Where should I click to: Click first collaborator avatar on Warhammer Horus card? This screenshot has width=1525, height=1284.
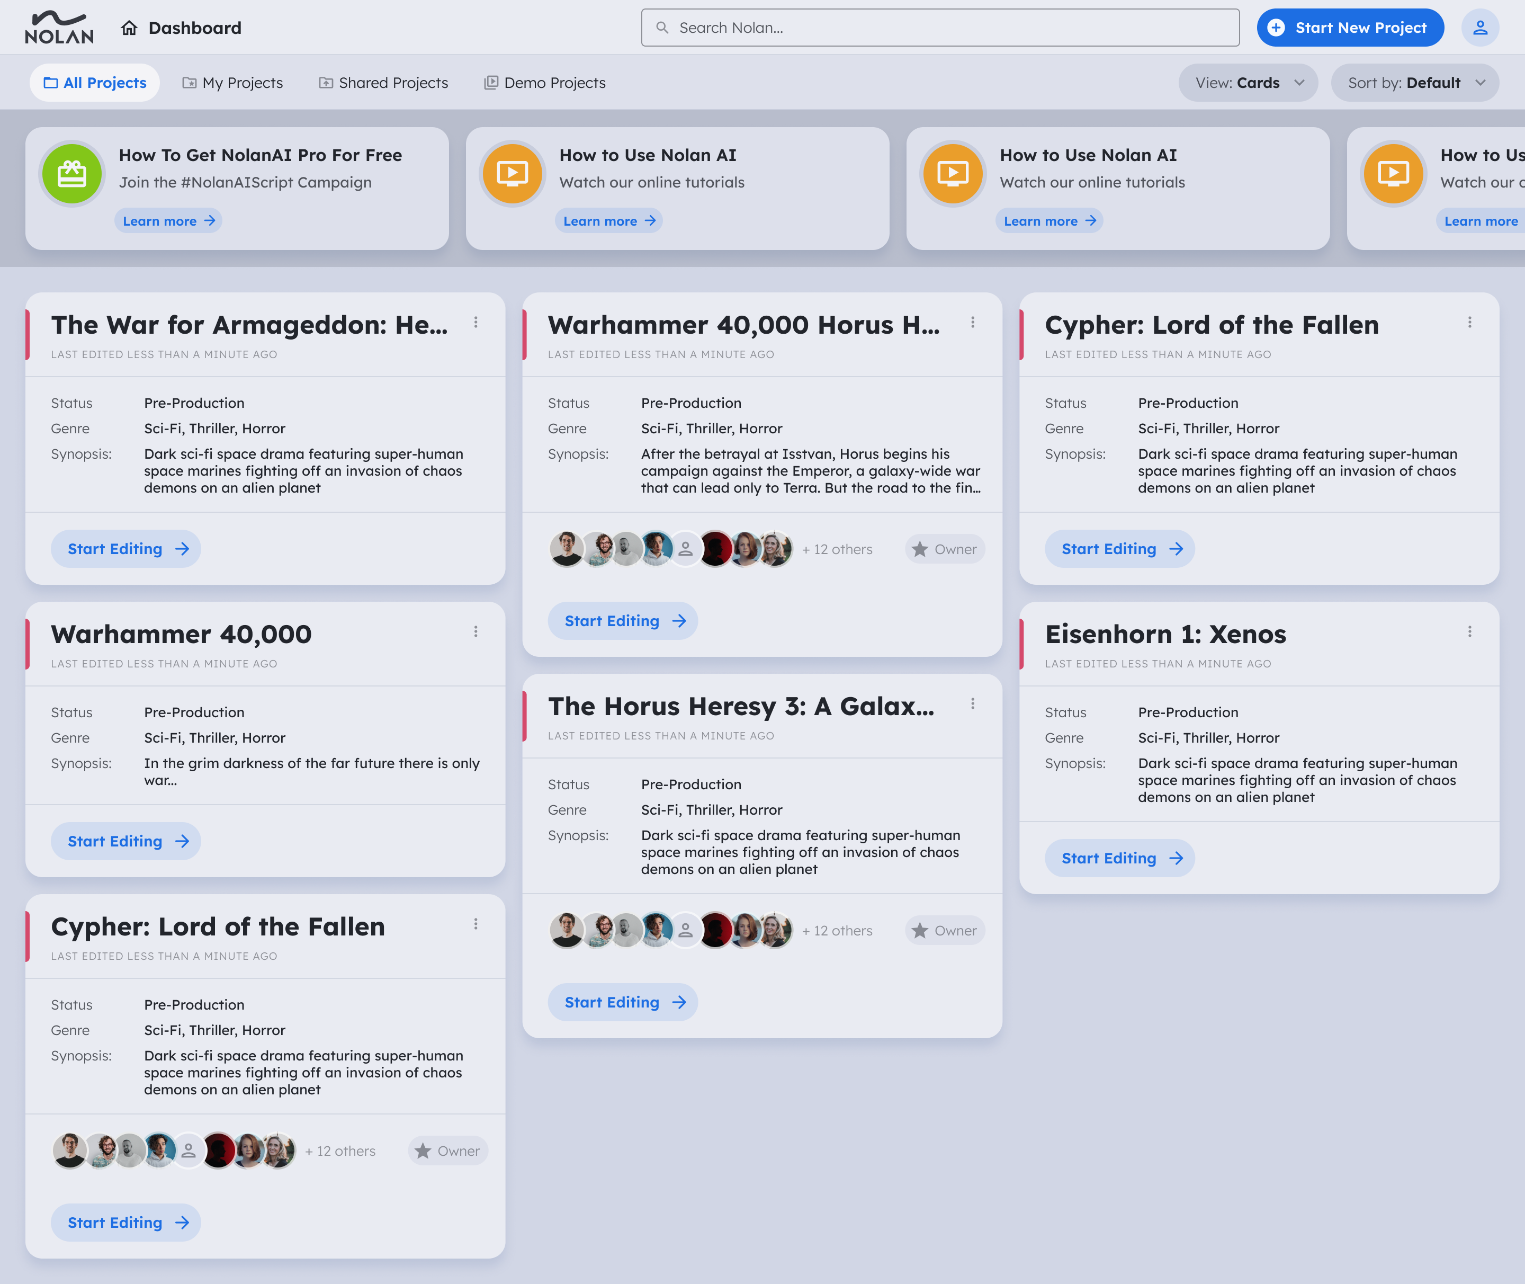tap(566, 549)
